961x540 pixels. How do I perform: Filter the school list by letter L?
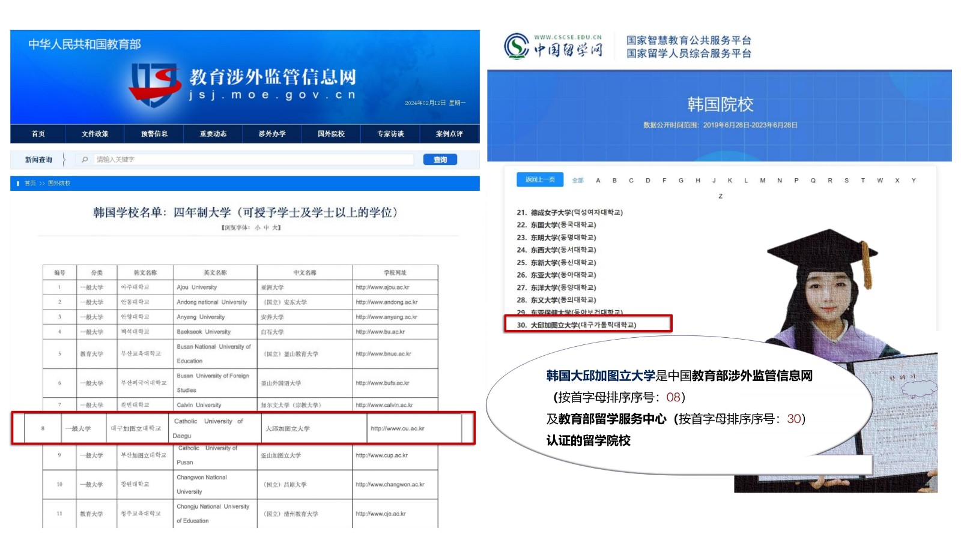[746, 181]
